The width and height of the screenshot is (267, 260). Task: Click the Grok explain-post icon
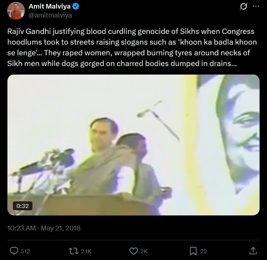[243, 6]
